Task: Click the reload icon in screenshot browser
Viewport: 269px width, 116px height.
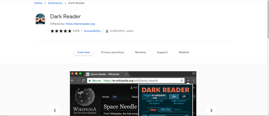Action: click(83, 80)
